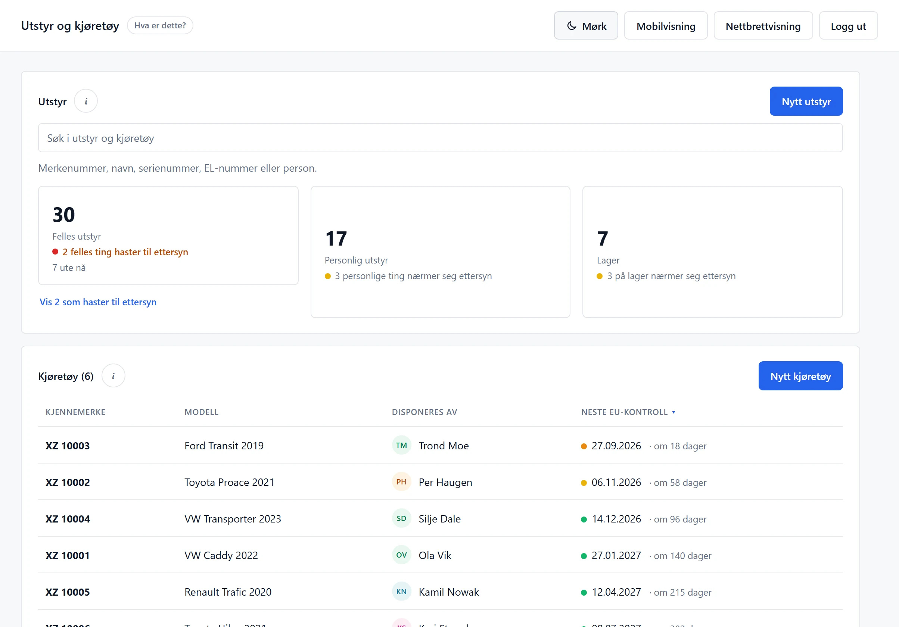Viewport: 899px width, 627px height.
Task: Add a vehicle with Nytt kjøretøy
Action: (x=800, y=376)
